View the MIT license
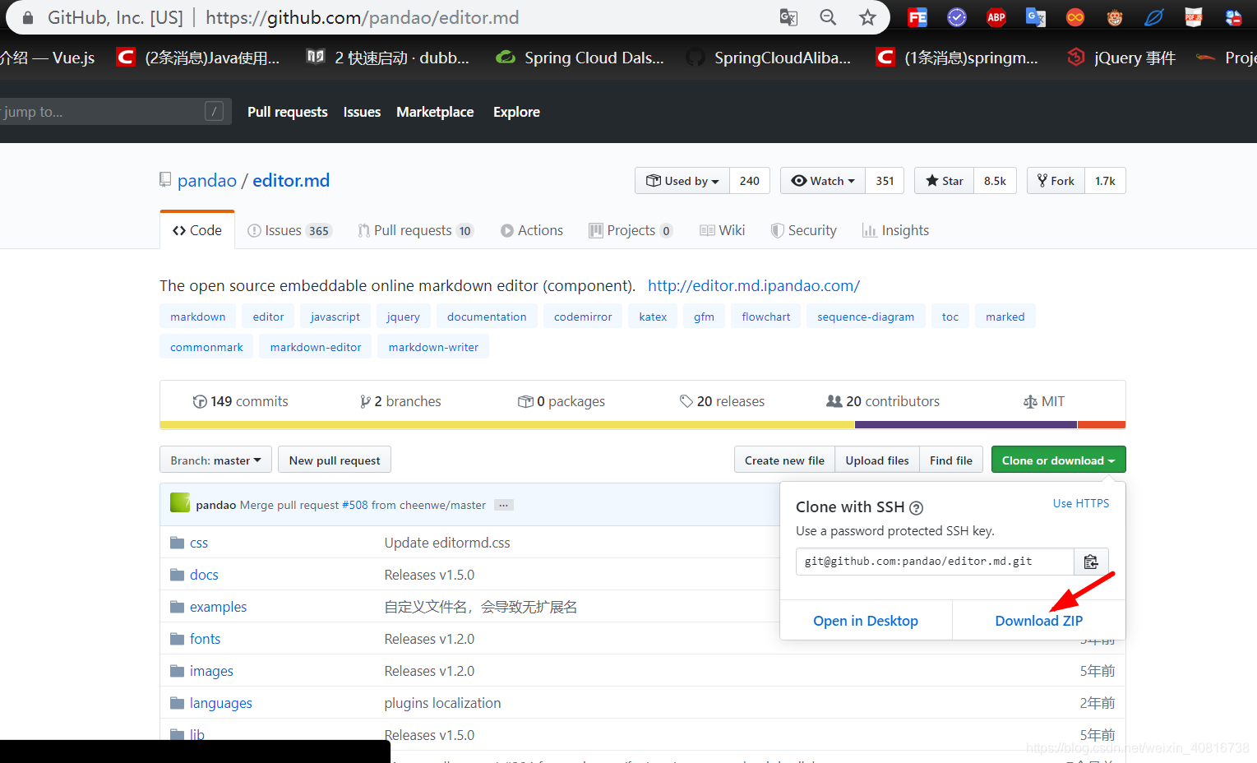Image resolution: width=1257 pixels, height=763 pixels. [x=1044, y=401]
